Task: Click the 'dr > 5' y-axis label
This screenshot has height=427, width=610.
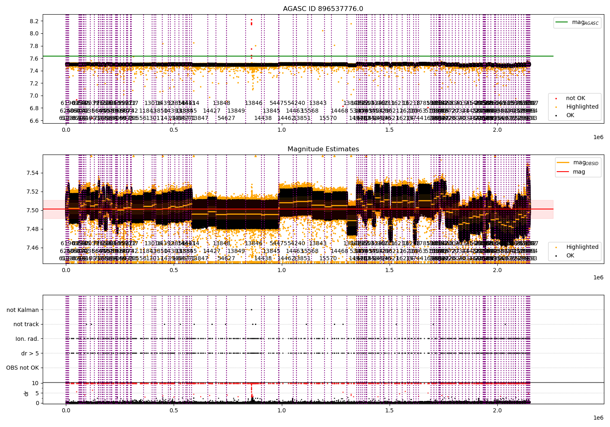Action: coord(30,353)
